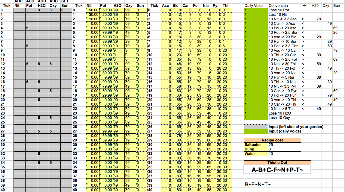Select the 10 Pot -> 2.5 Bio cell
This screenshot has height=192, width=345.
284,32
